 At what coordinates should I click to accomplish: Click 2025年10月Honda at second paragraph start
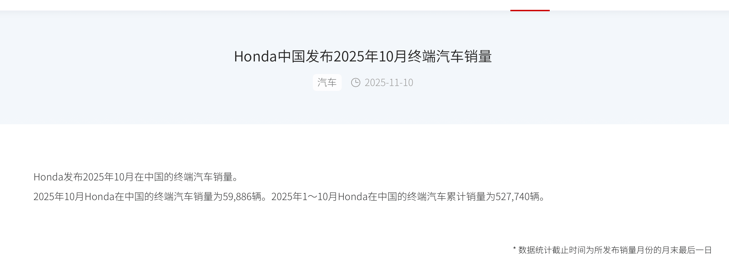click(74, 197)
